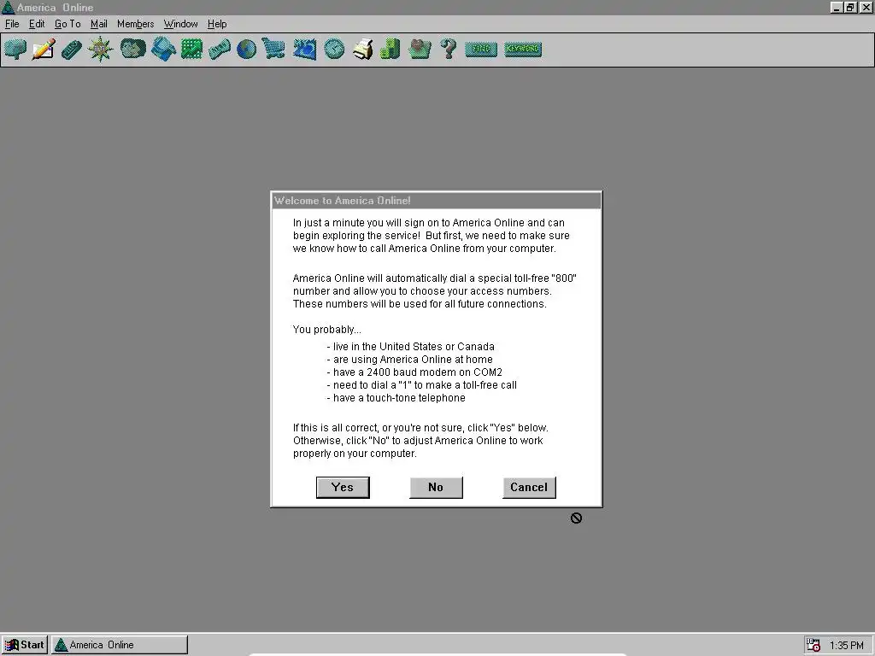Click the green KEYWORD toolbar button

tap(522, 49)
